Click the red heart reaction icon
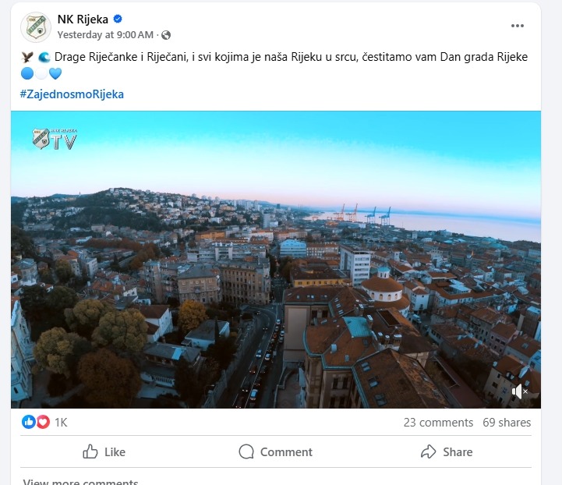The height and width of the screenshot is (485, 562). point(42,422)
